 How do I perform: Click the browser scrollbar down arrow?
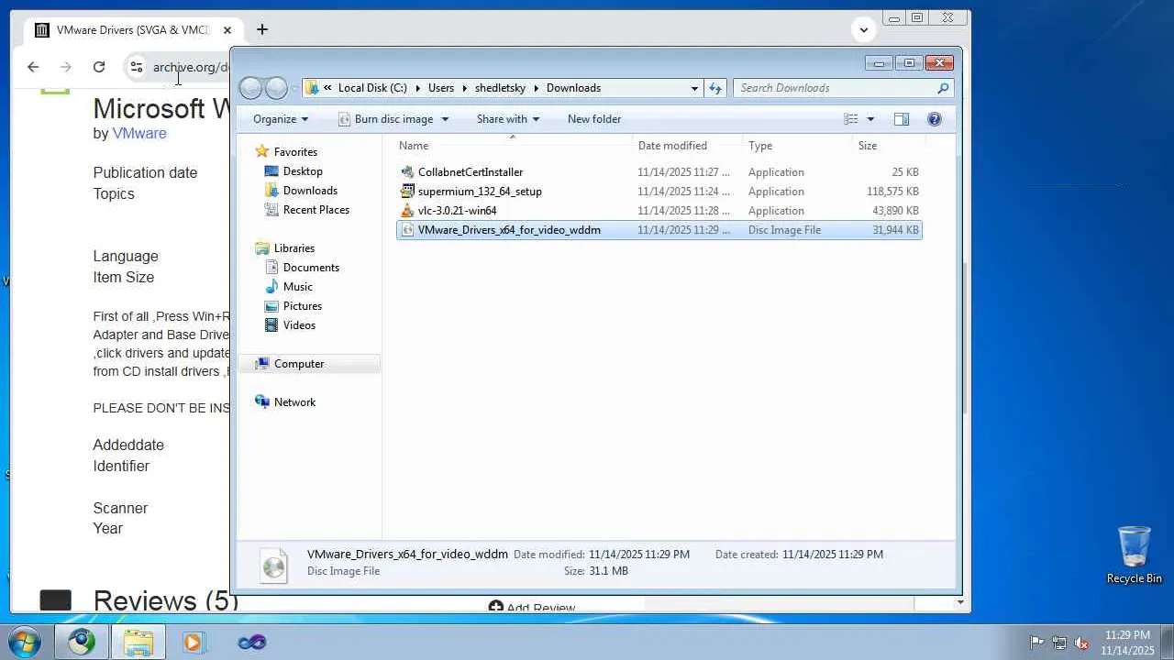point(960,602)
